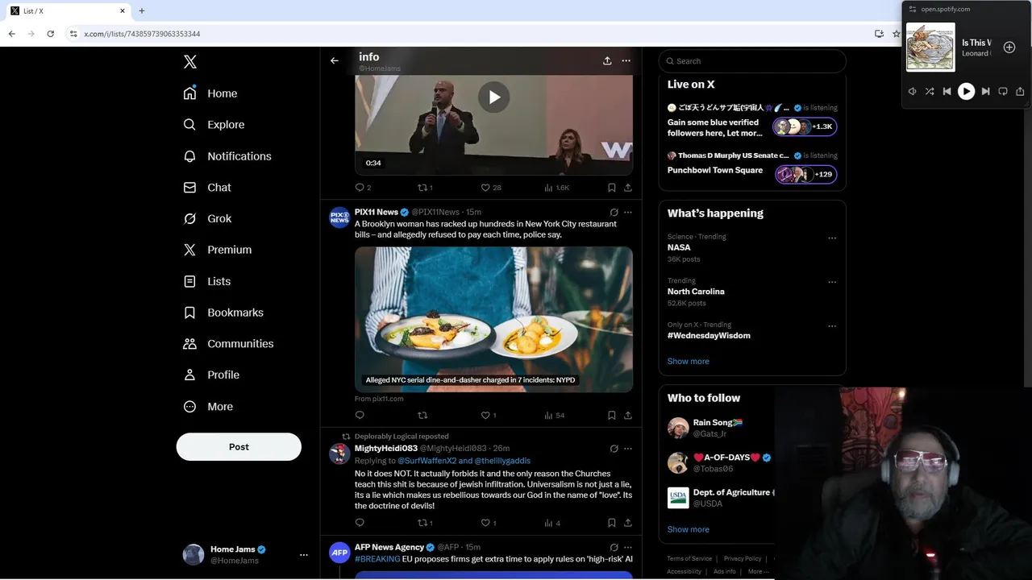Open Grok actions on PIX11 post
The width and height of the screenshot is (1032, 580).
614,213
